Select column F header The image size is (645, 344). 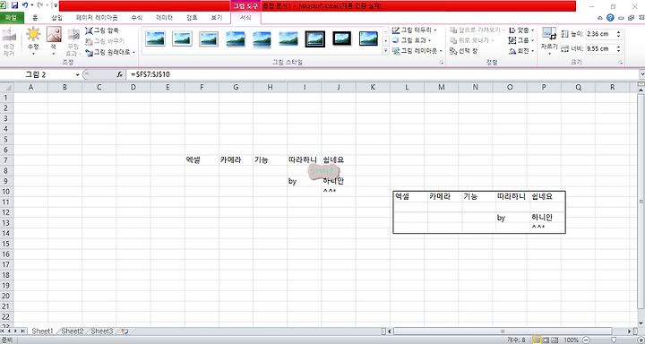pyautogui.click(x=202, y=87)
